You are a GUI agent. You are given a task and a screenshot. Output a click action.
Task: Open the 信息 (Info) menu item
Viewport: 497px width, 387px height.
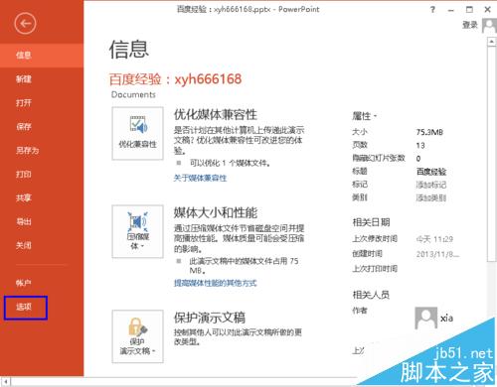[42, 56]
